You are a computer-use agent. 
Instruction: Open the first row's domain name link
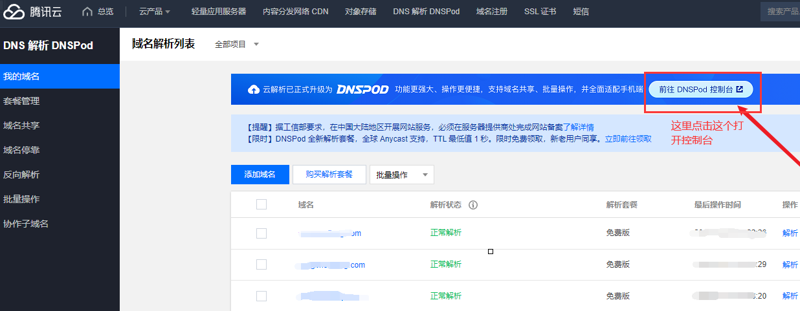[329, 233]
